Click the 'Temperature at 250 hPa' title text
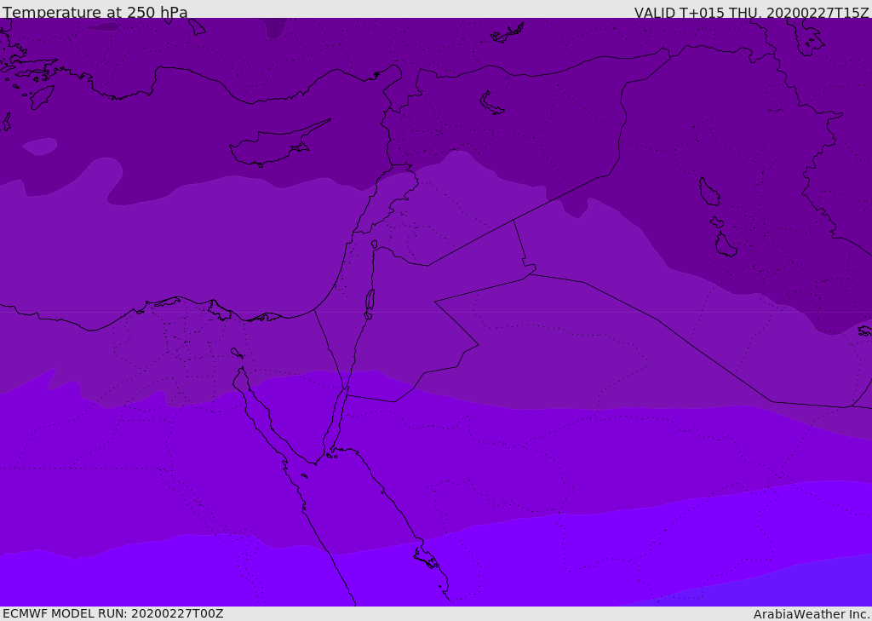The width and height of the screenshot is (872, 621). tap(95, 12)
